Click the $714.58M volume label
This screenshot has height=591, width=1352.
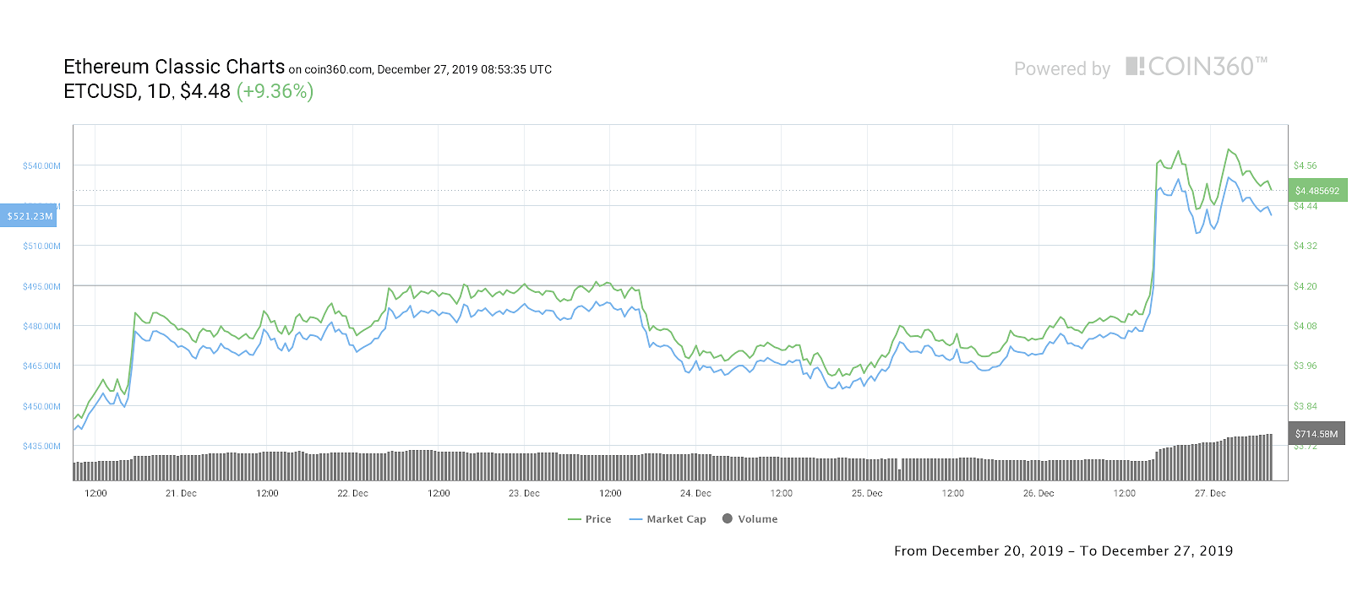tap(1316, 434)
